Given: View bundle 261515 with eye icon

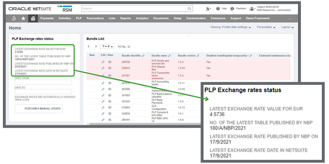Looking at the screenshot, I should click(x=110, y=83).
